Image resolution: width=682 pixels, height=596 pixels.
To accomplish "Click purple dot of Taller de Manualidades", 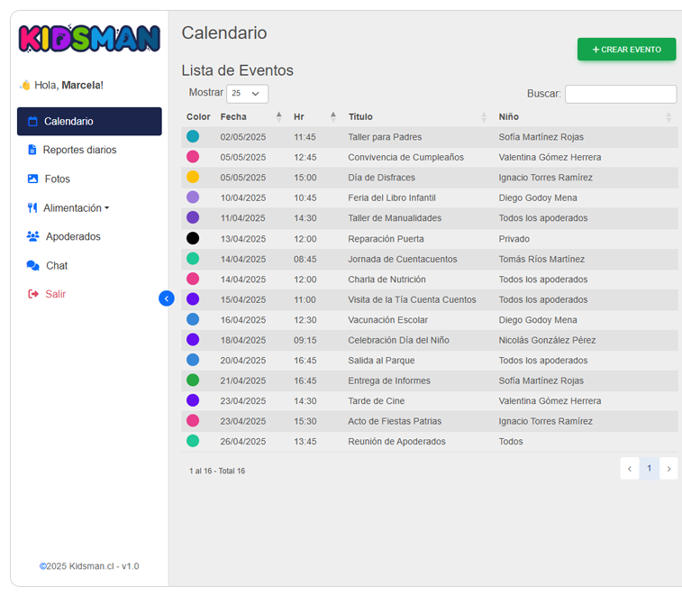I will pos(193,217).
